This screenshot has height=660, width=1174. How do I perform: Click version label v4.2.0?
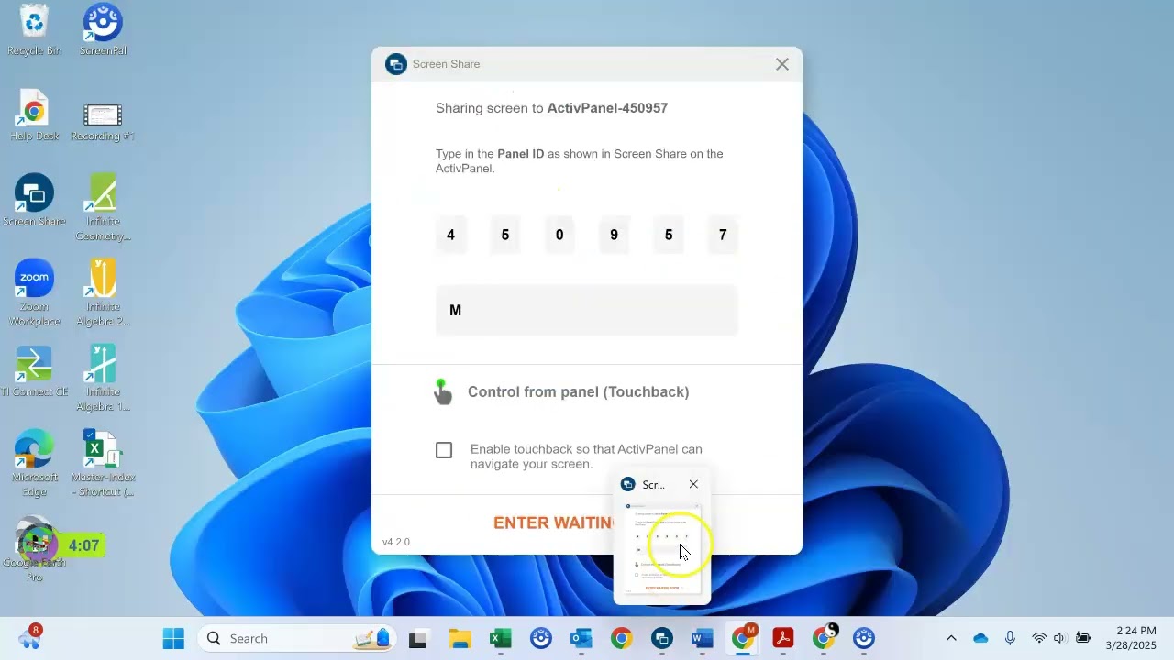point(396,542)
